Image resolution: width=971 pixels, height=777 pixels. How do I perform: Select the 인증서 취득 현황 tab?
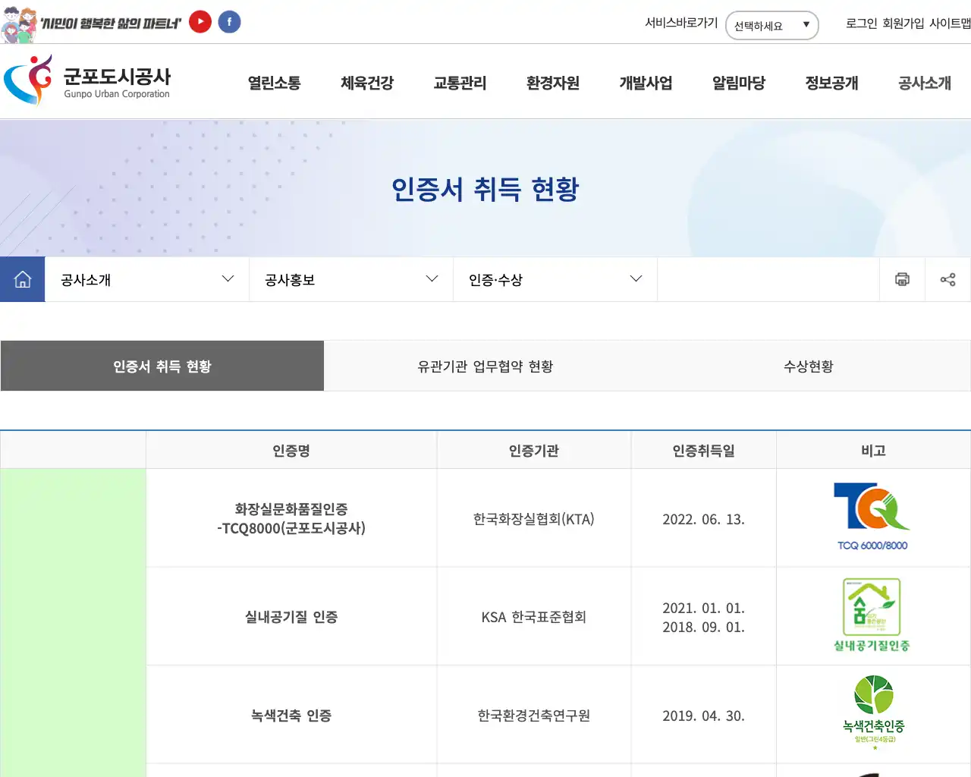(x=162, y=366)
